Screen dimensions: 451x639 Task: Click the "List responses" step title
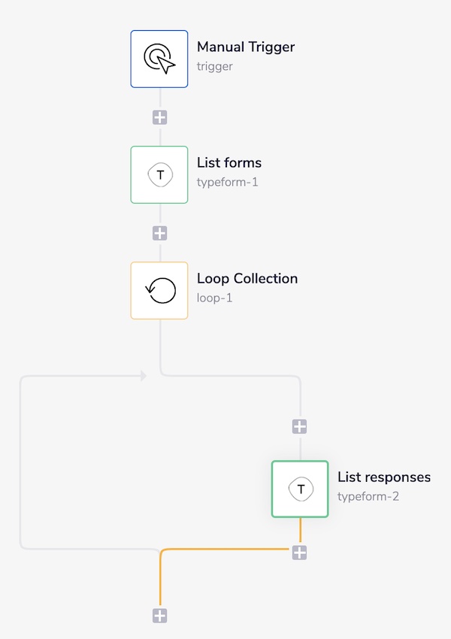click(384, 477)
